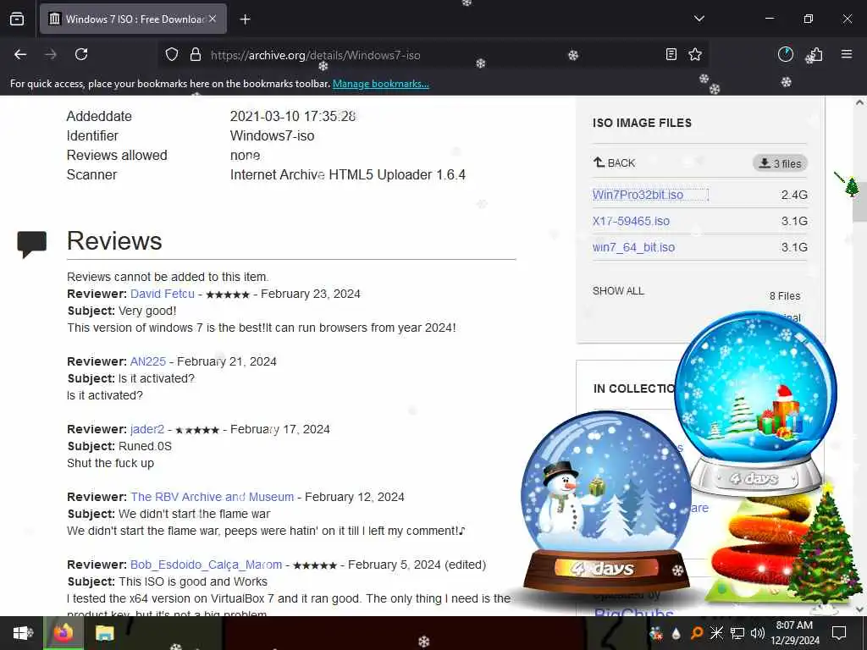
Task: Open Firefox hamburger application menu
Action: [x=847, y=54]
